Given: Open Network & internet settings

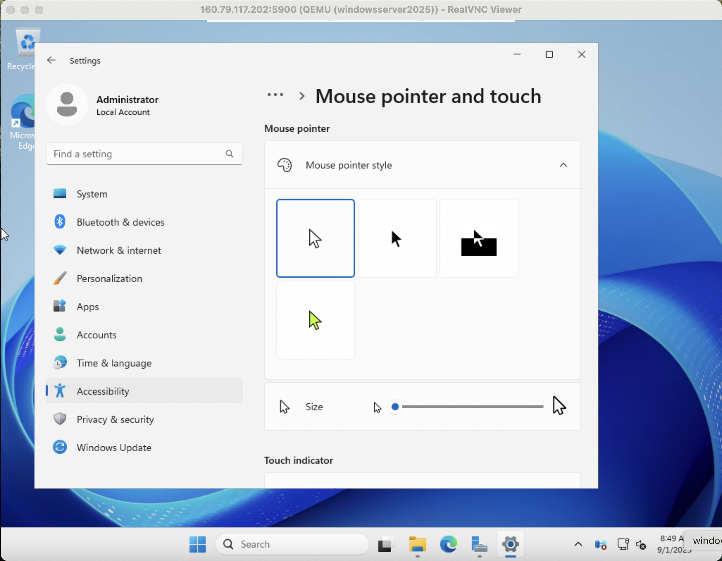Looking at the screenshot, I should click(119, 250).
